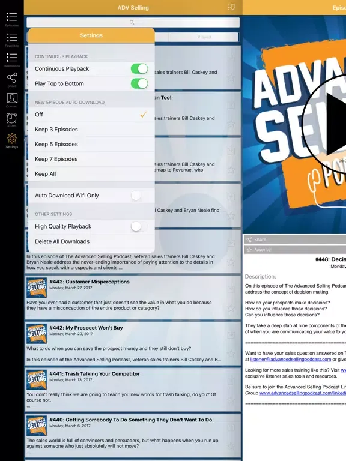
Task: Open the Episodes list in sidebar
Action: coord(12,19)
